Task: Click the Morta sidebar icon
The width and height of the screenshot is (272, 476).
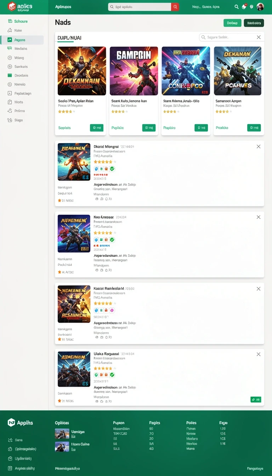Action: click(10, 102)
